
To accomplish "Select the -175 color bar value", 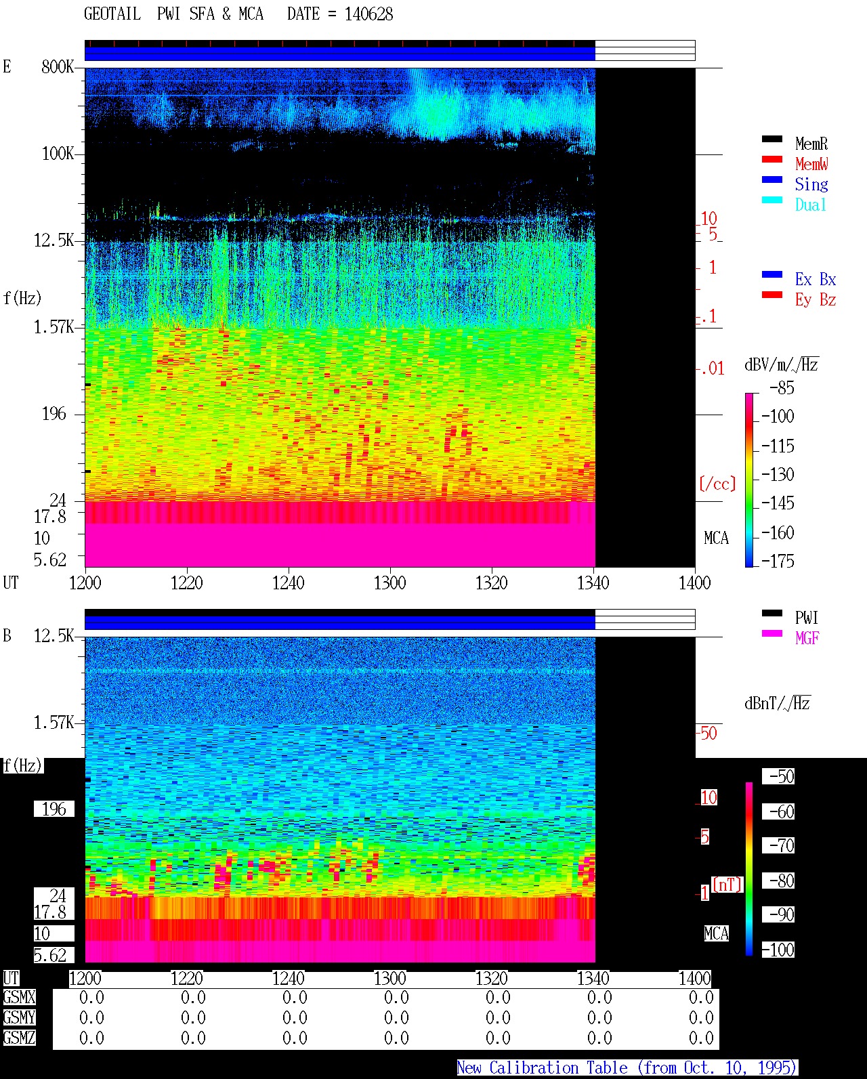I will [778, 561].
